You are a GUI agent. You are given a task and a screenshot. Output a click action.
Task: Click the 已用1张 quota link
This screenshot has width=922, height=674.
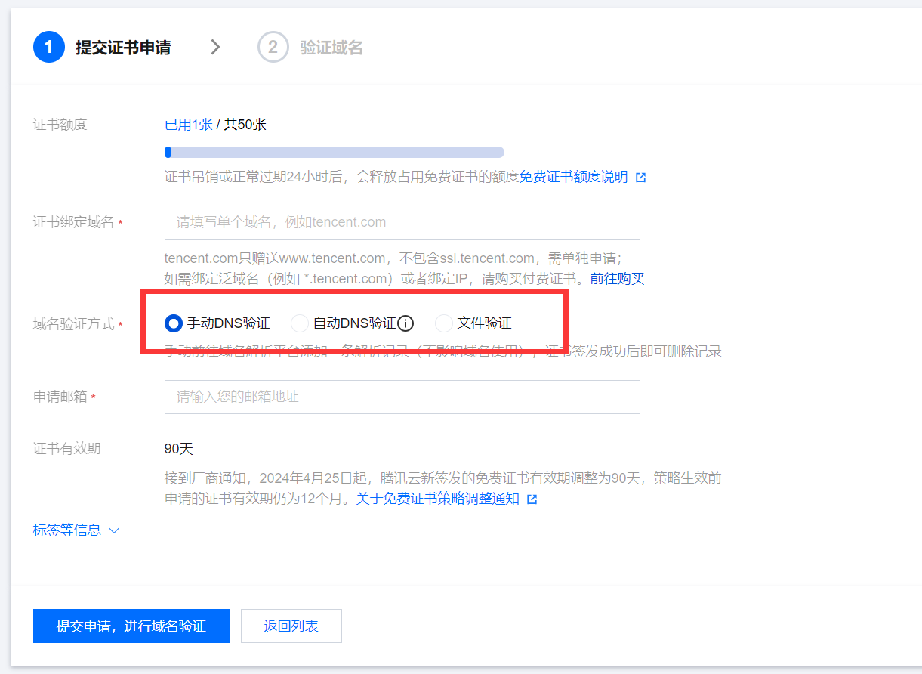click(x=188, y=125)
